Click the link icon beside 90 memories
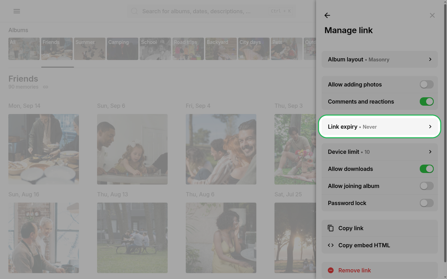 point(45,87)
